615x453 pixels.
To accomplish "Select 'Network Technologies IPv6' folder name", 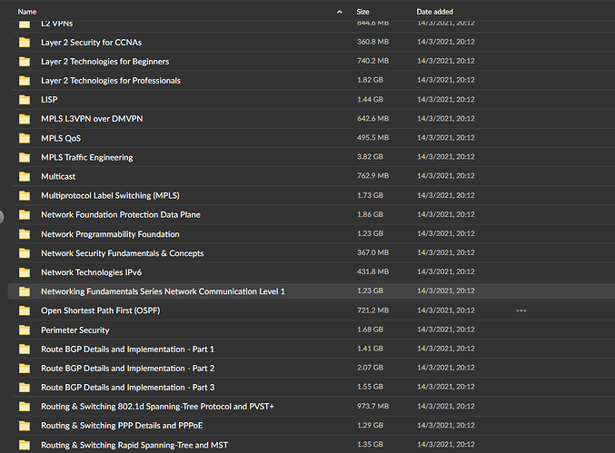I will (x=92, y=272).
